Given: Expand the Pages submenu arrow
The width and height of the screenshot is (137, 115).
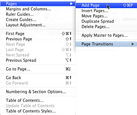Looking at the screenshot, I should pos(71,4).
